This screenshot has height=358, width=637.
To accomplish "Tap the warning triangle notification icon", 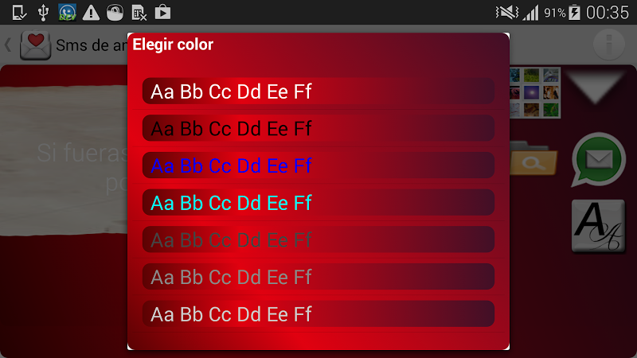I will point(92,12).
